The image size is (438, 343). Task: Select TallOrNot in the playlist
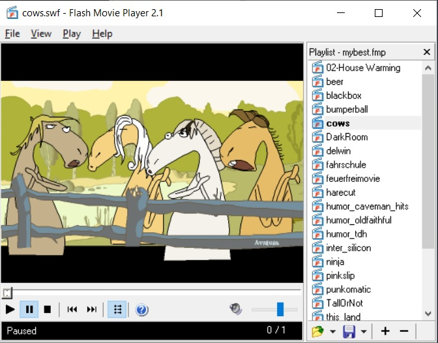(x=344, y=303)
